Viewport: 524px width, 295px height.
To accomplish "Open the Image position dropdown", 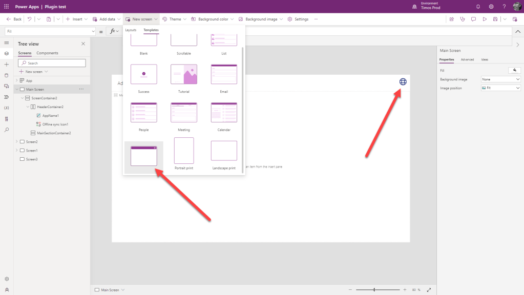I will (500, 88).
